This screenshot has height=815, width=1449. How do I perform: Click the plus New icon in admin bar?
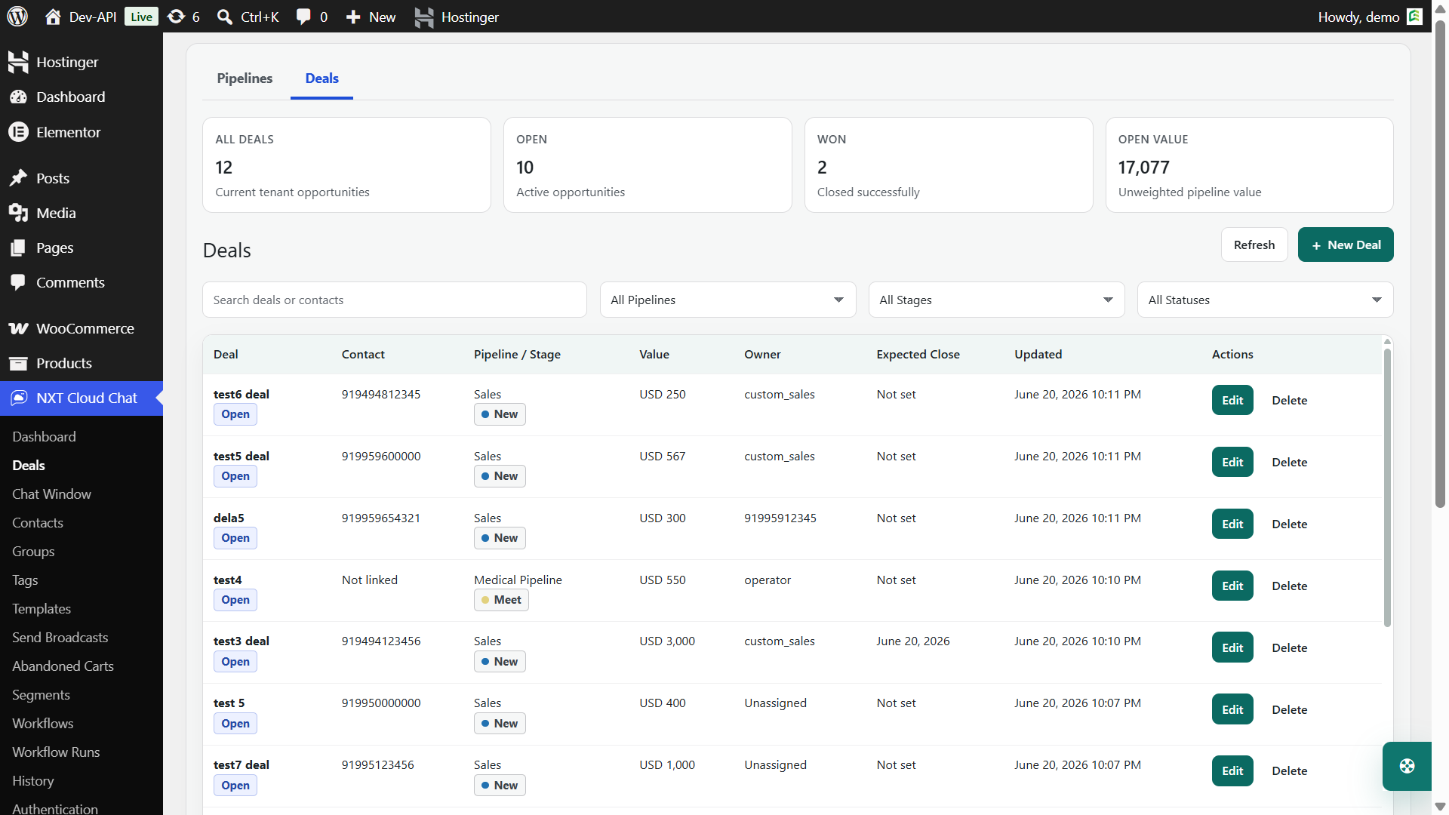pos(353,17)
